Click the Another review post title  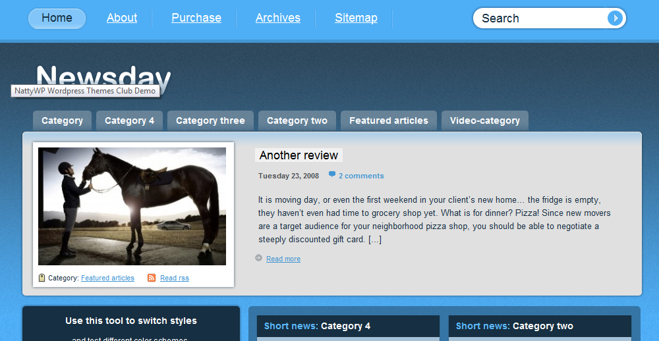(x=299, y=155)
